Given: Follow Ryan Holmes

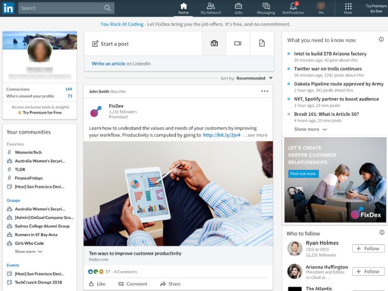Looking at the screenshot, I should 368,248.
